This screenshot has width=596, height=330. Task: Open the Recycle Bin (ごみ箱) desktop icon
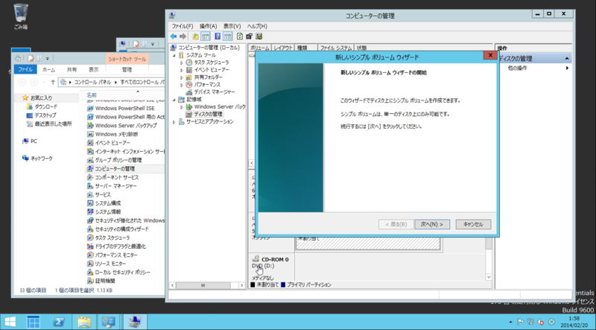[x=21, y=16]
